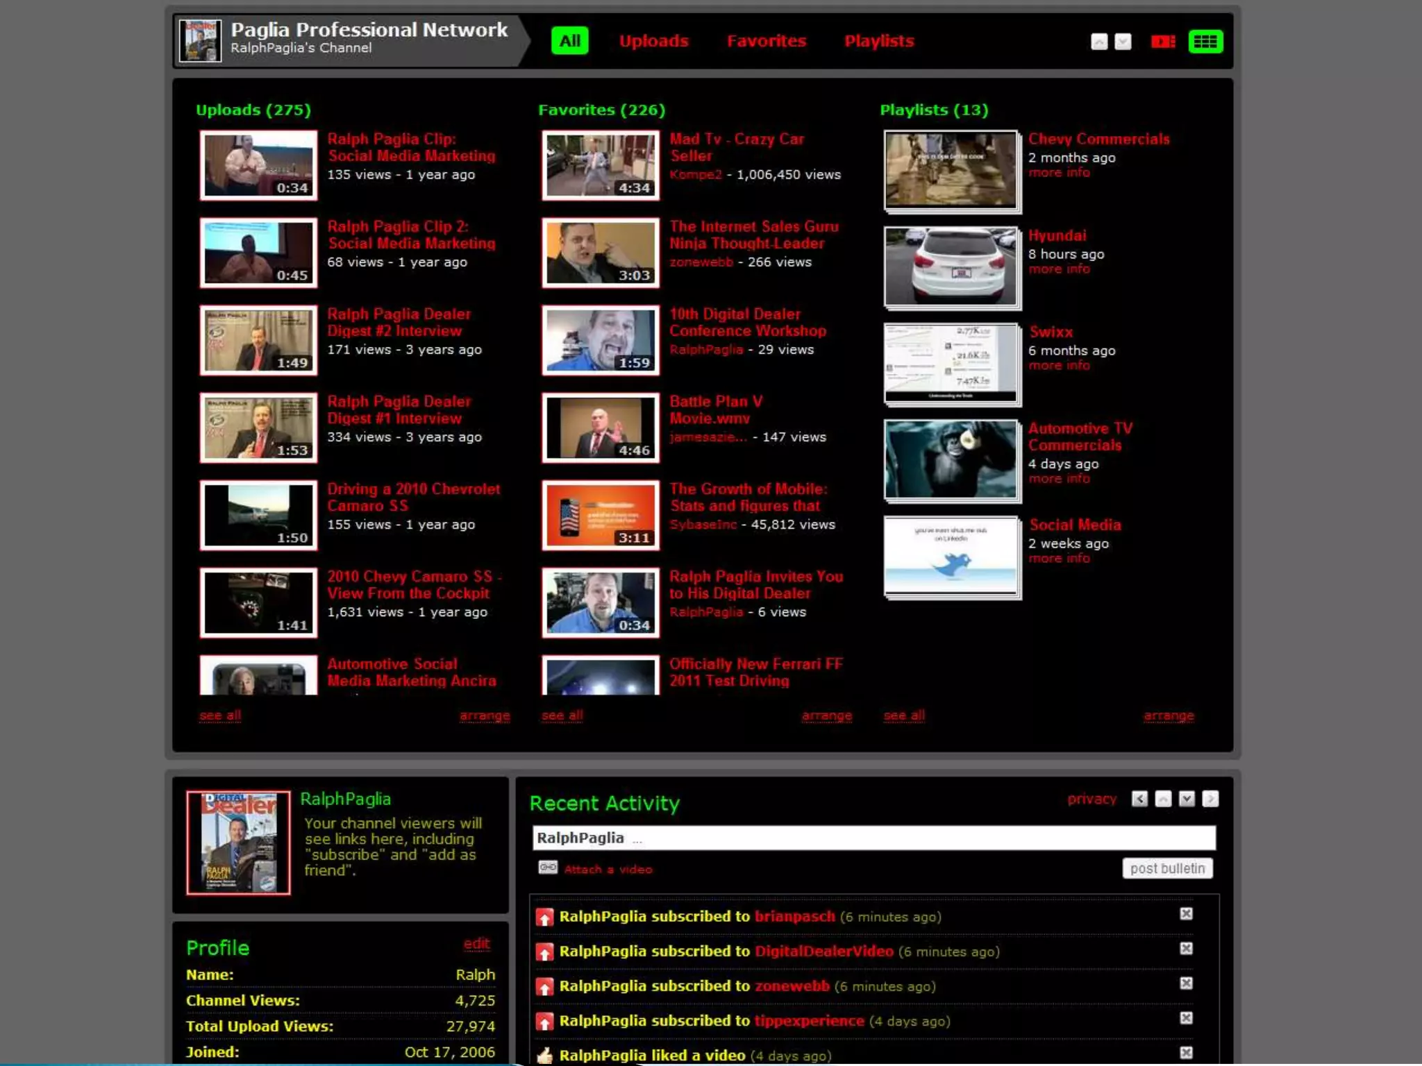Viewport: 1422px width, 1066px height.
Task: Click see all under Playlists
Action: point(904,716)
